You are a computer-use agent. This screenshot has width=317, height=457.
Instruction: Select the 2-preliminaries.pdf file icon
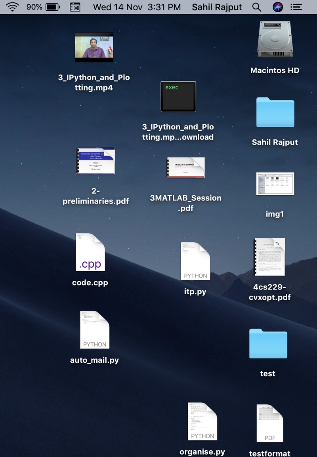click(95, 161)
